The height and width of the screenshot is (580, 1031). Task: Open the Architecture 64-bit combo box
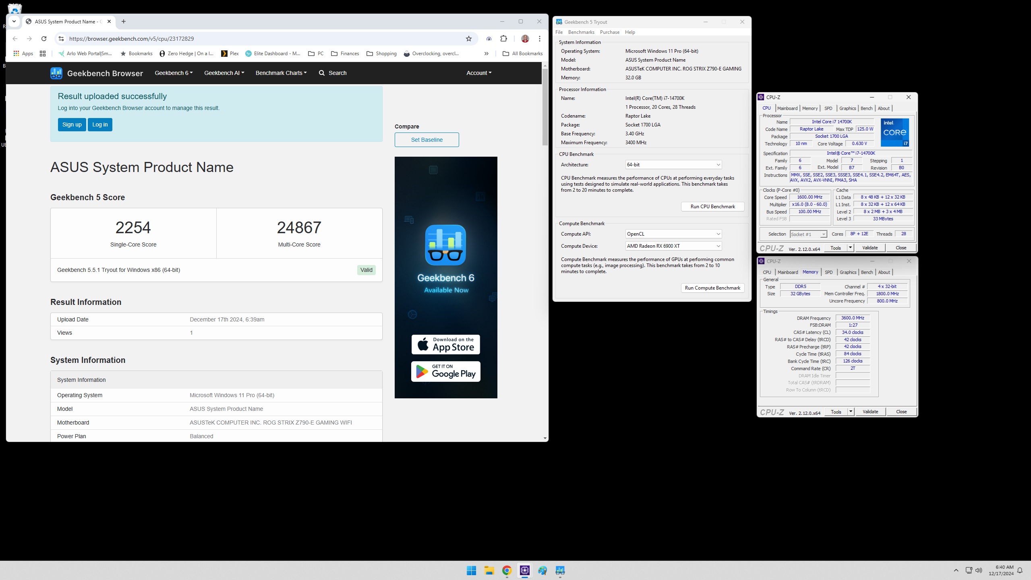pos(673,165)
